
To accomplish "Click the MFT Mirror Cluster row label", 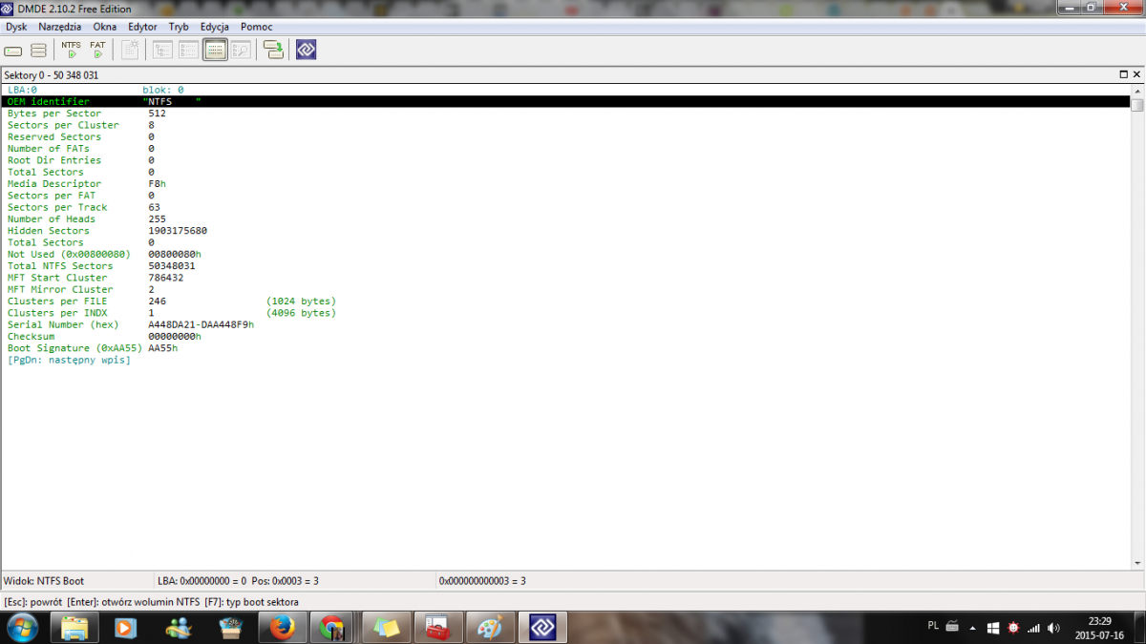I will coord(60,289).
